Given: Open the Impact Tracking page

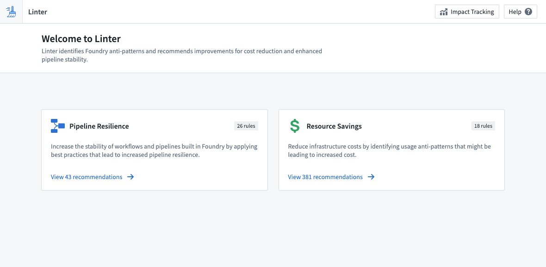Looking at the screenshot, I should (467, 12).
